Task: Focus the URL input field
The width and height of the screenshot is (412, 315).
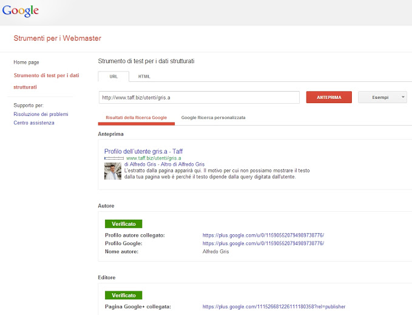Action: [199, 98]
